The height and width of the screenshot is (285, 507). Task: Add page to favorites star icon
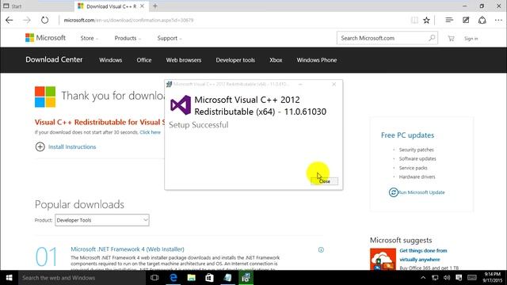(x=426, y=20)
